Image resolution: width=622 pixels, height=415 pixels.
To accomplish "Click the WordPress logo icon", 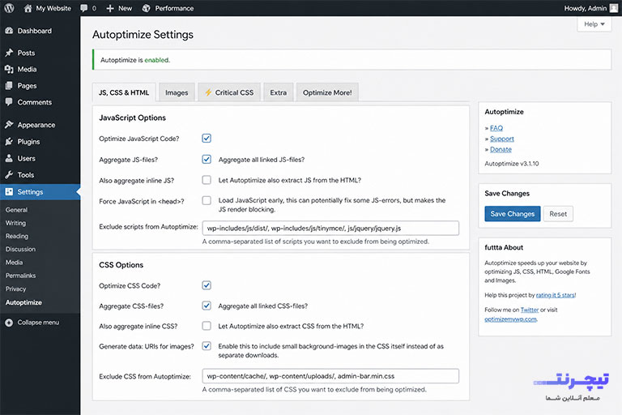I will [x=9, y=8].
